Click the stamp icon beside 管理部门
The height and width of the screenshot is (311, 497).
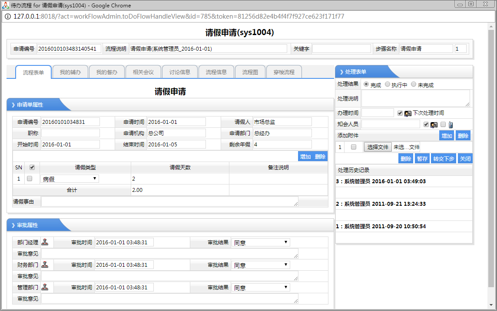(x=45, y=287)
